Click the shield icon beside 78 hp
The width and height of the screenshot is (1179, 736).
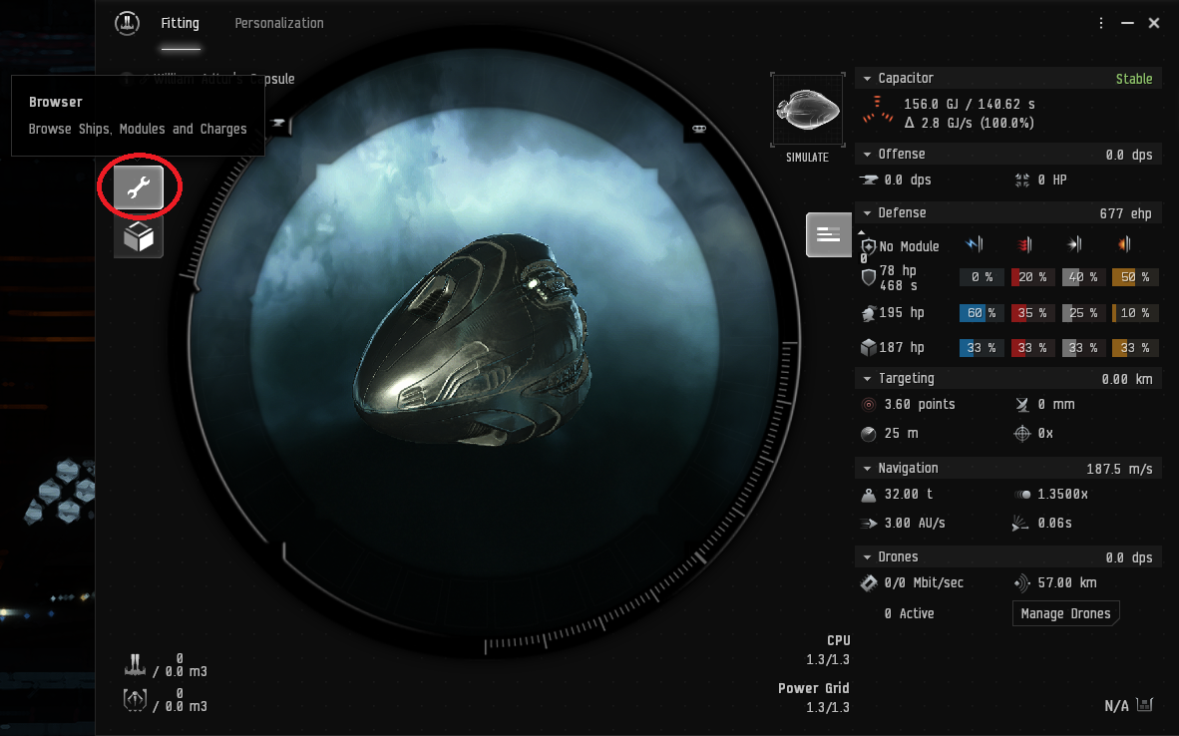pos(869,277)
